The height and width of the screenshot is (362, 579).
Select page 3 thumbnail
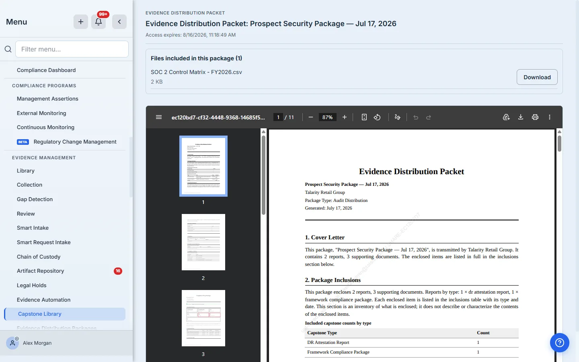pyautogui.click(x=203, y=318)
